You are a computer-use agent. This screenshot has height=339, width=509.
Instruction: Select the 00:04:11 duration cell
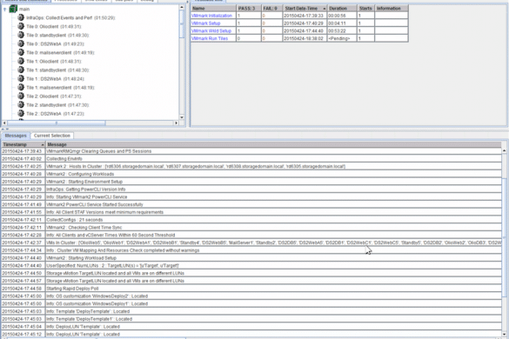(x=342, y=23)
